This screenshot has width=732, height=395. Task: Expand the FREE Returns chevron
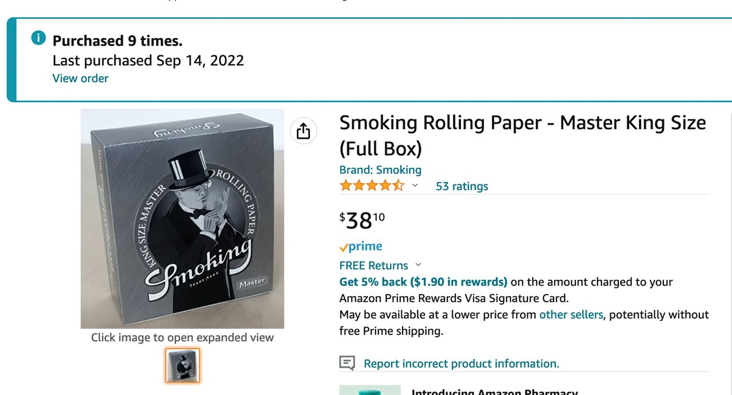click(x=418, y=265)
